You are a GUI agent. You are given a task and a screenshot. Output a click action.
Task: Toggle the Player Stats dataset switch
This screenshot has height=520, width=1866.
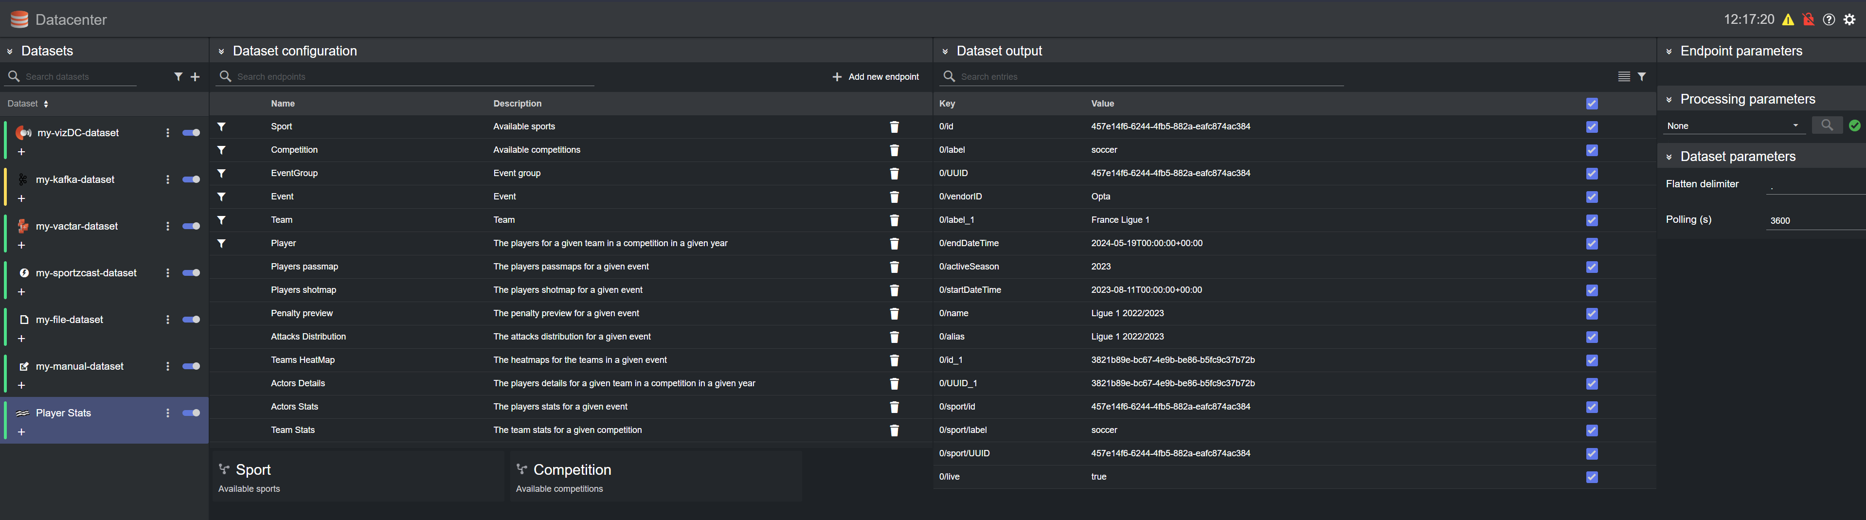(x=191, y=413)
